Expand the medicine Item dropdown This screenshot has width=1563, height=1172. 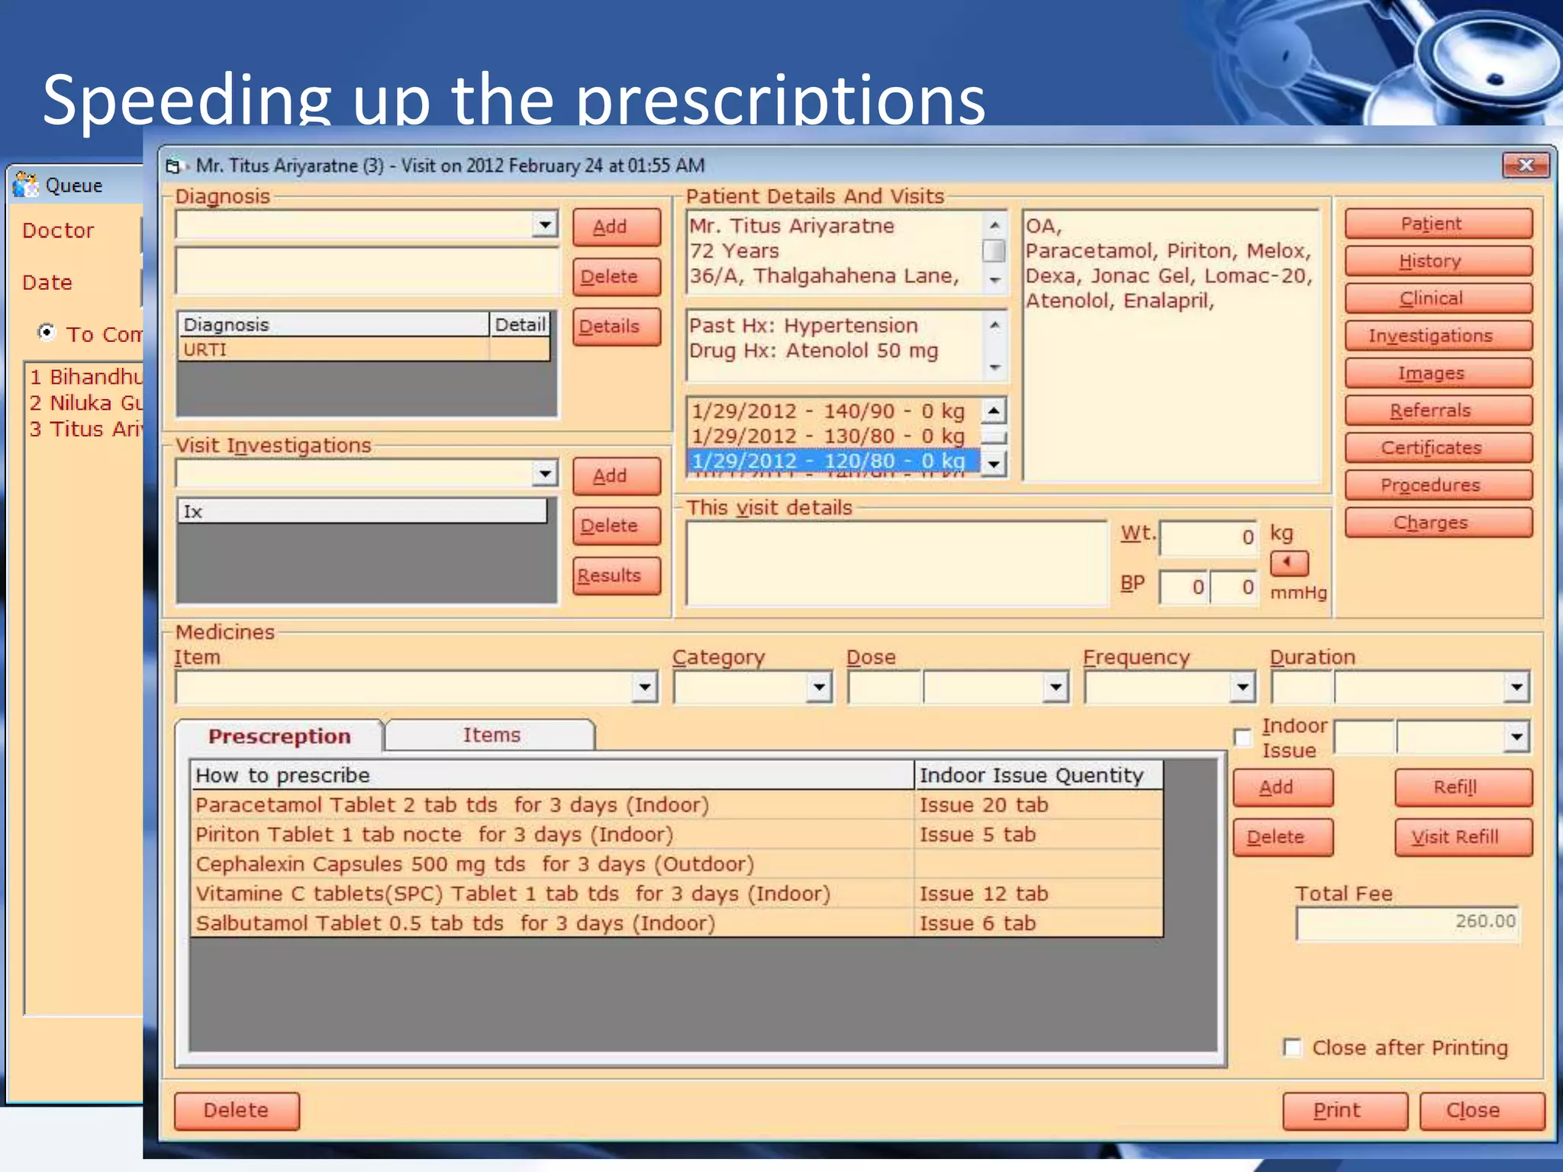pyautogui.click(x=645, y=687)
